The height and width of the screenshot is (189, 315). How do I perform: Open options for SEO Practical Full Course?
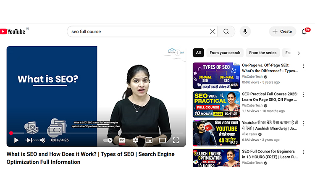(303, 94)
